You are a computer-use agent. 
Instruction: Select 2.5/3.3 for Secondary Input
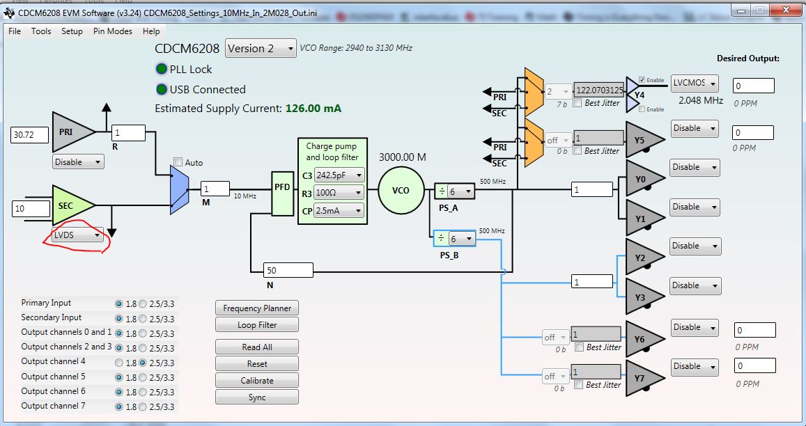click(143, 319)
